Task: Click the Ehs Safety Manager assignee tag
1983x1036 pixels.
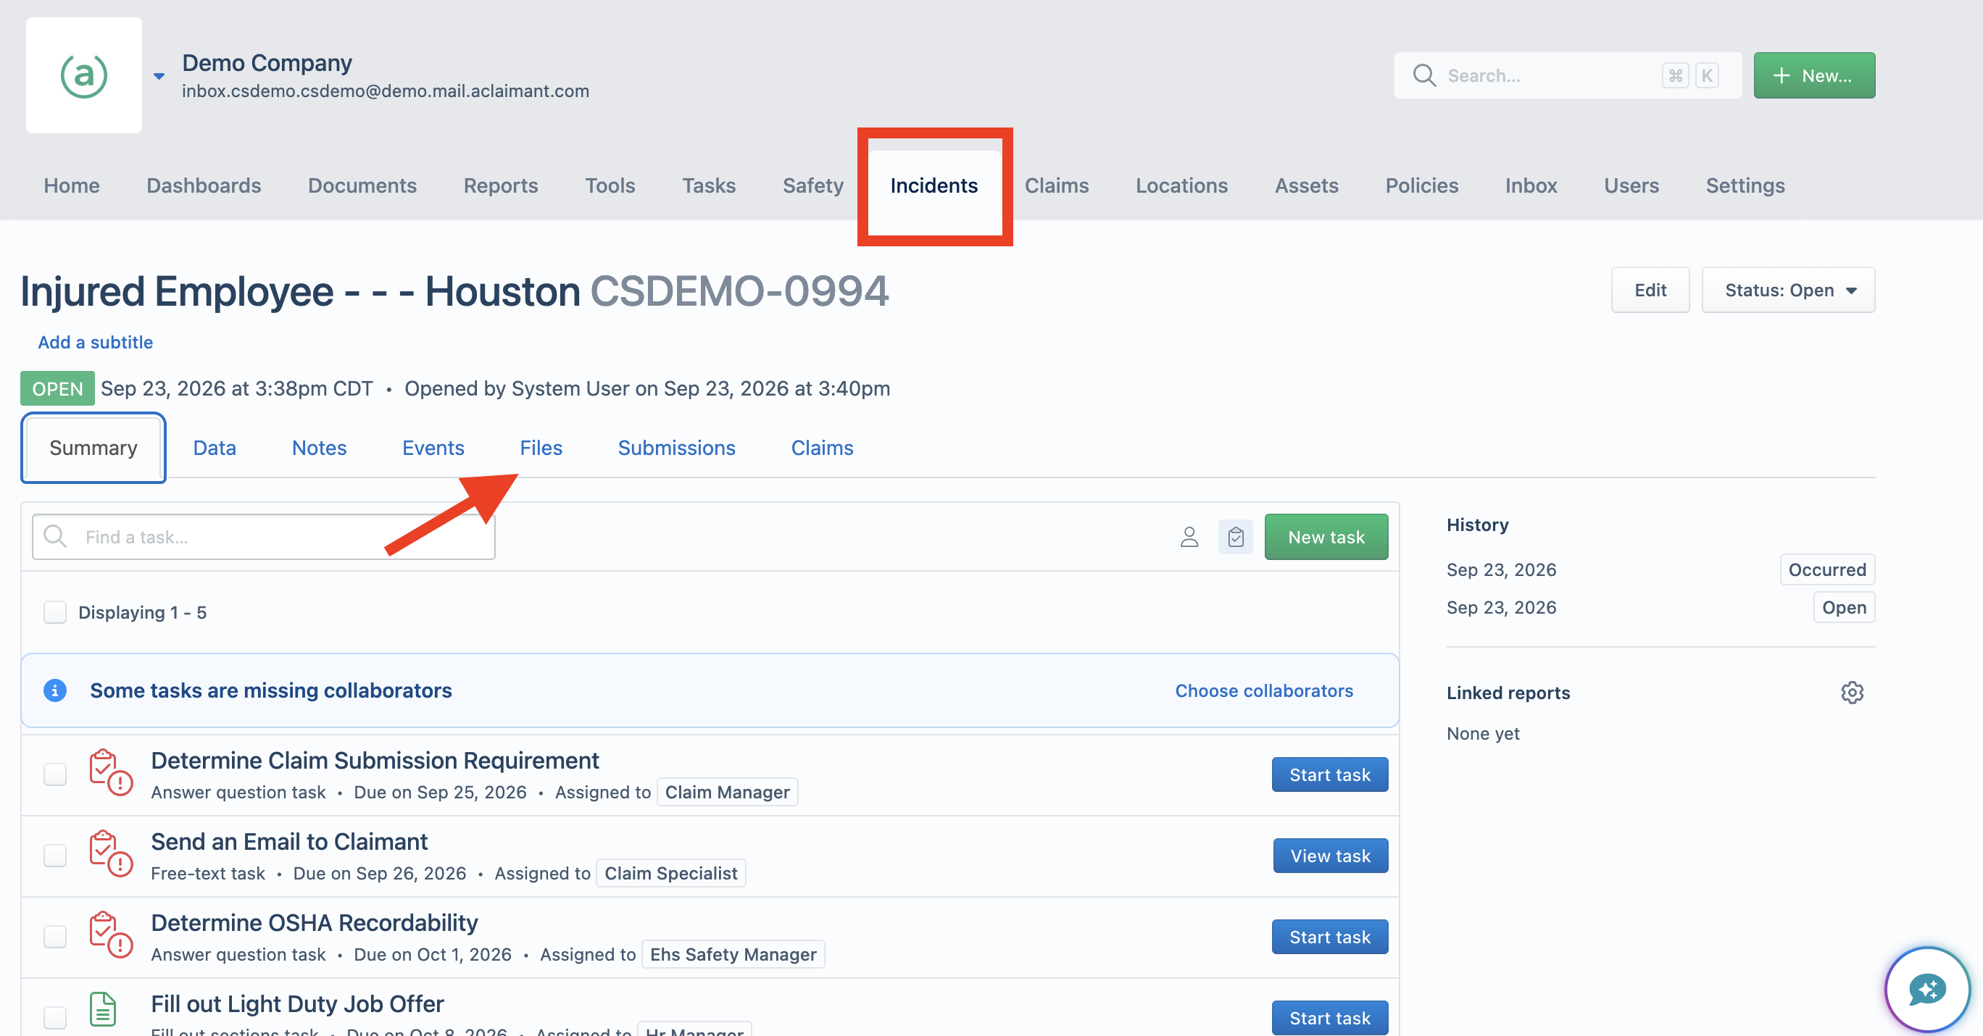Action: [x=733, y=955]
